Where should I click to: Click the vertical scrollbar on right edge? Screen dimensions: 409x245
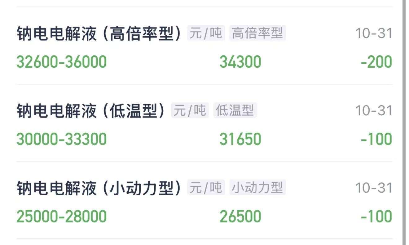[x=404, y=123]
